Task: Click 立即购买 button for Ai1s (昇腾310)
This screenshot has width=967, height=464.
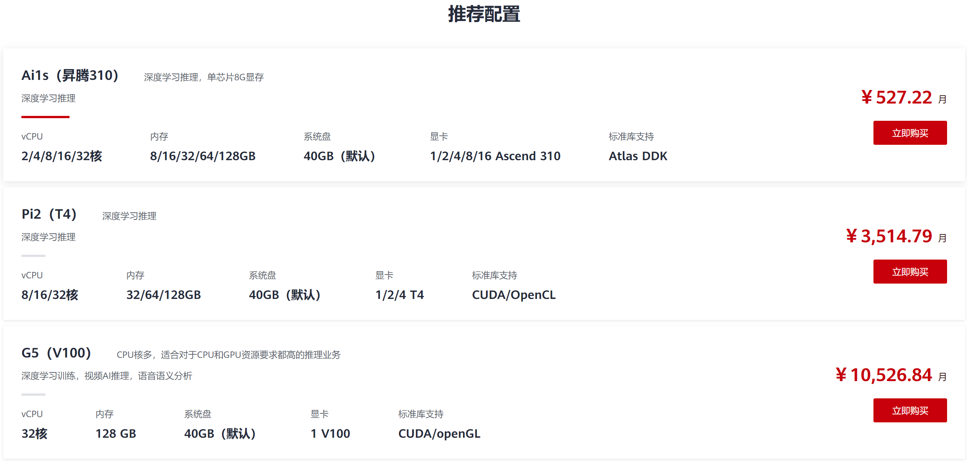Action: pyautogui.click(x=910, y=133)
